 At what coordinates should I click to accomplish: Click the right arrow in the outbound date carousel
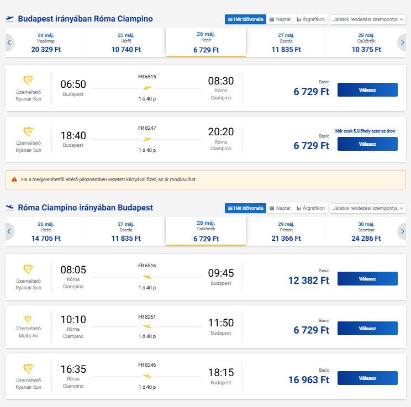pos(402,43)
